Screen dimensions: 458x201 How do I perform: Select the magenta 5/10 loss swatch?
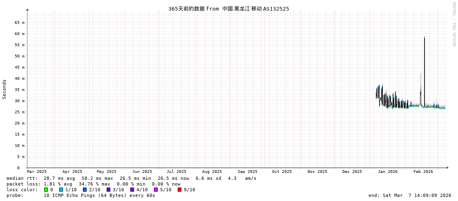156,190
